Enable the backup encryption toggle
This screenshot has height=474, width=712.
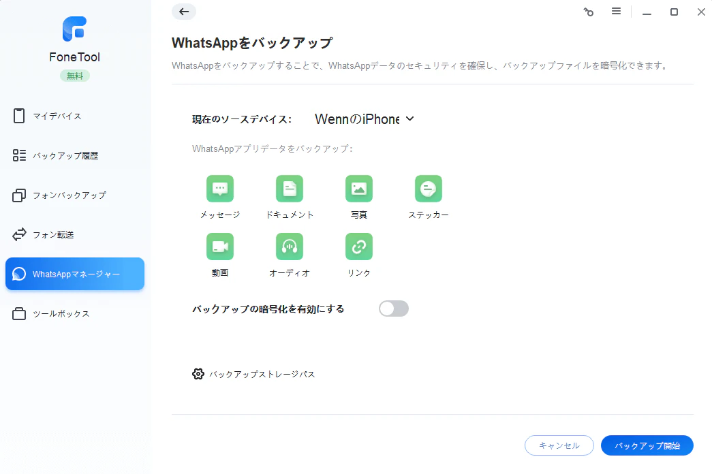tap(394, 309)
